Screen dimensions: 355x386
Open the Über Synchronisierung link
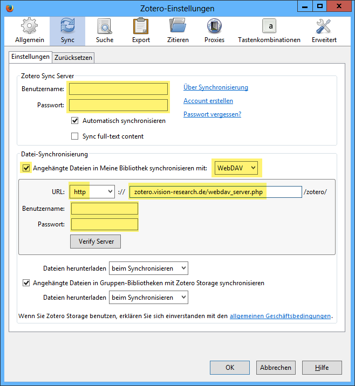click(216, 87)
